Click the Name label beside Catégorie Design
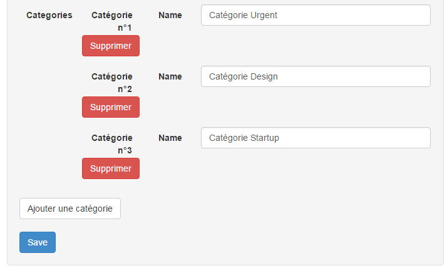Image resolution: width=447 pixels, height=268 pixels. [170, 76]
